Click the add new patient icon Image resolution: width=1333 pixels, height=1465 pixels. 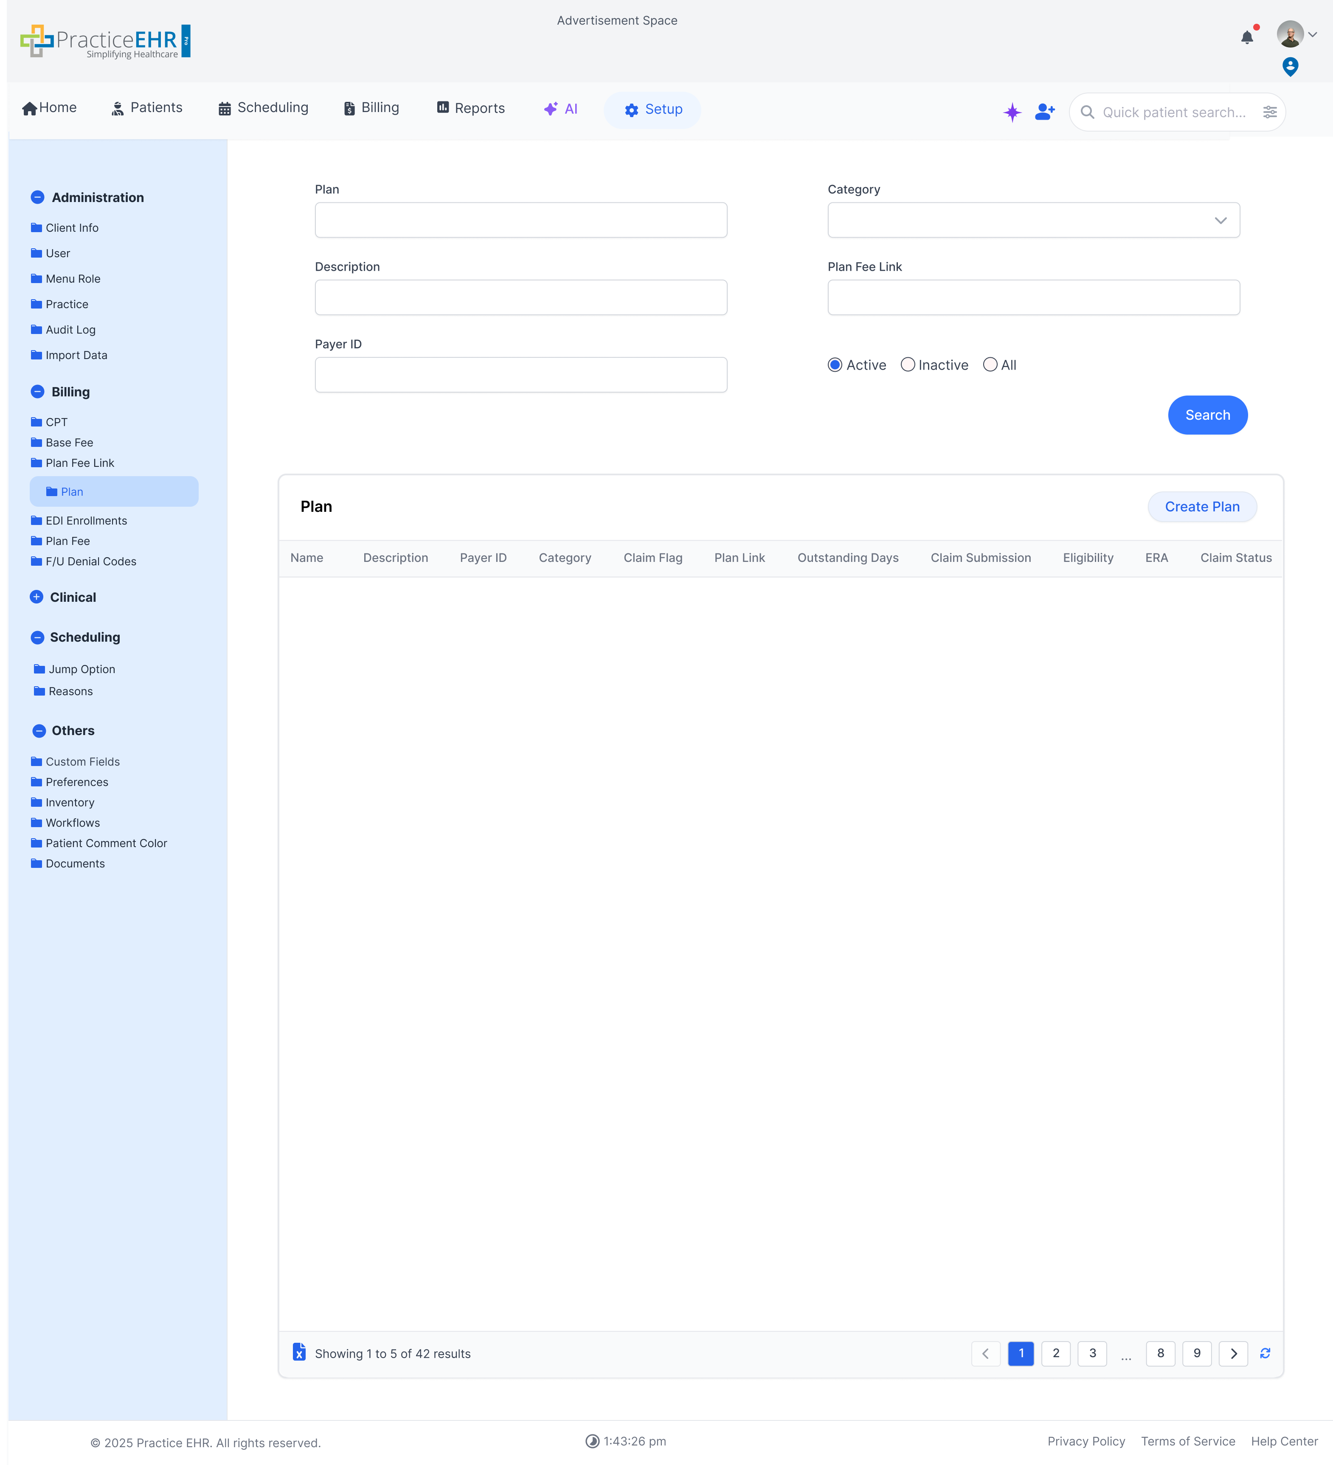(1044, 112)
